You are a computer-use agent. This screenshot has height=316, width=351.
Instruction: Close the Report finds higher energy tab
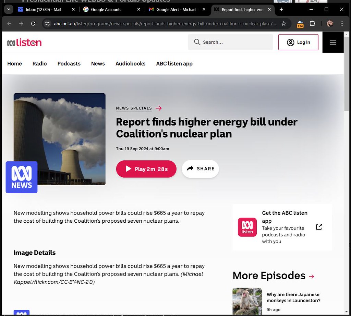269,9
